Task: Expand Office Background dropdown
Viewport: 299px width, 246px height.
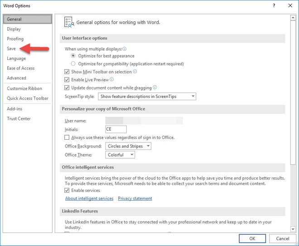Action: coord(128,146)
